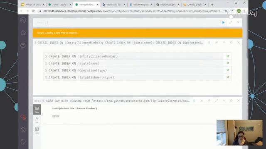Viewport: 266px width, 149px height.
Task: Close the Home - Neo4j browser tab
Action: click(x=70, y=5)
